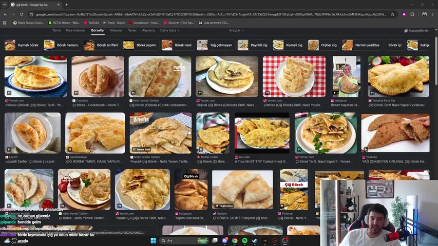Select the Yağ çekmeyen filter chip

216,45
